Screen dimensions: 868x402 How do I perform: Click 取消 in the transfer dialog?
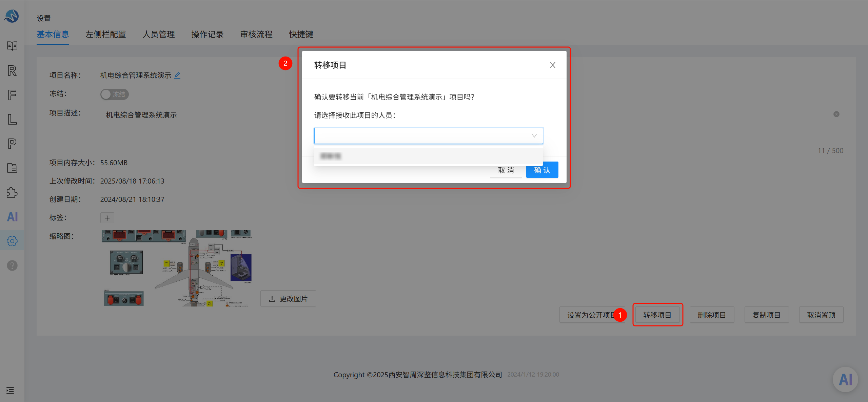[506, 170]
